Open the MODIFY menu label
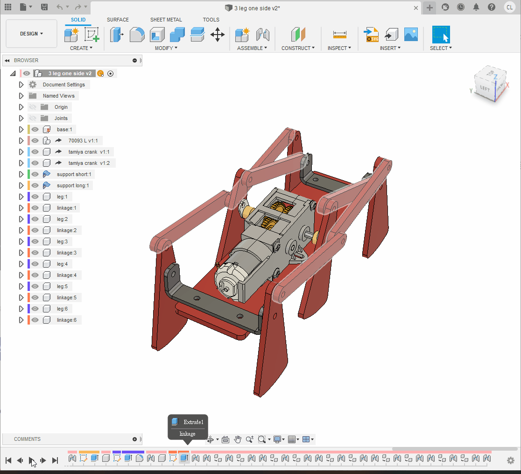This screenshot has height=474, width=521. (166, 48)
